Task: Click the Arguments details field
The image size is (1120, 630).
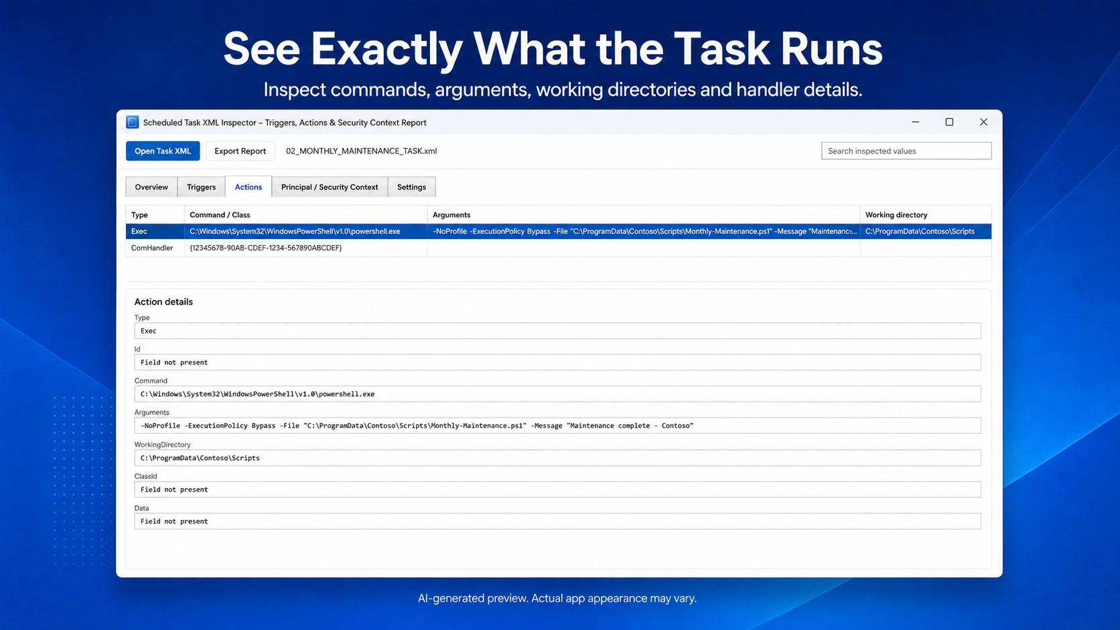Action: coord(557,425)
